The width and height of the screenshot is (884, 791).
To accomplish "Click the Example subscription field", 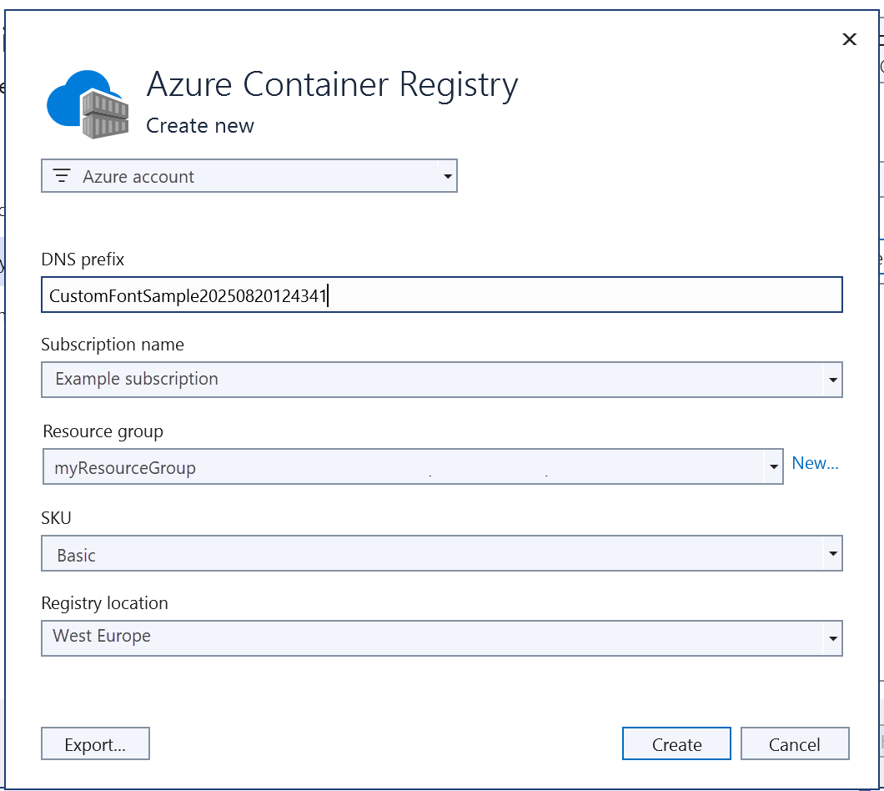I will click(334, 380).
